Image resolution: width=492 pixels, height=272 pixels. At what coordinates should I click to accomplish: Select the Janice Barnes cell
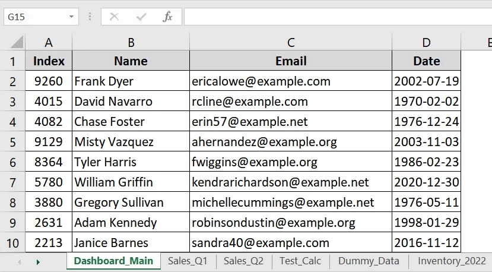(131, 242)
